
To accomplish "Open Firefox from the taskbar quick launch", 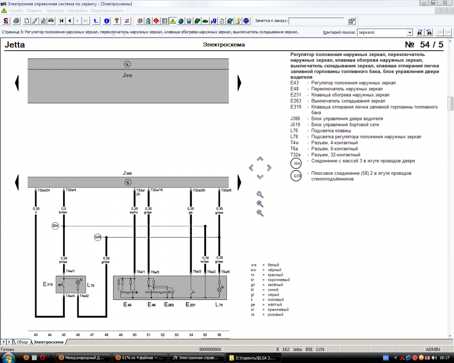I will pos(26,357).
